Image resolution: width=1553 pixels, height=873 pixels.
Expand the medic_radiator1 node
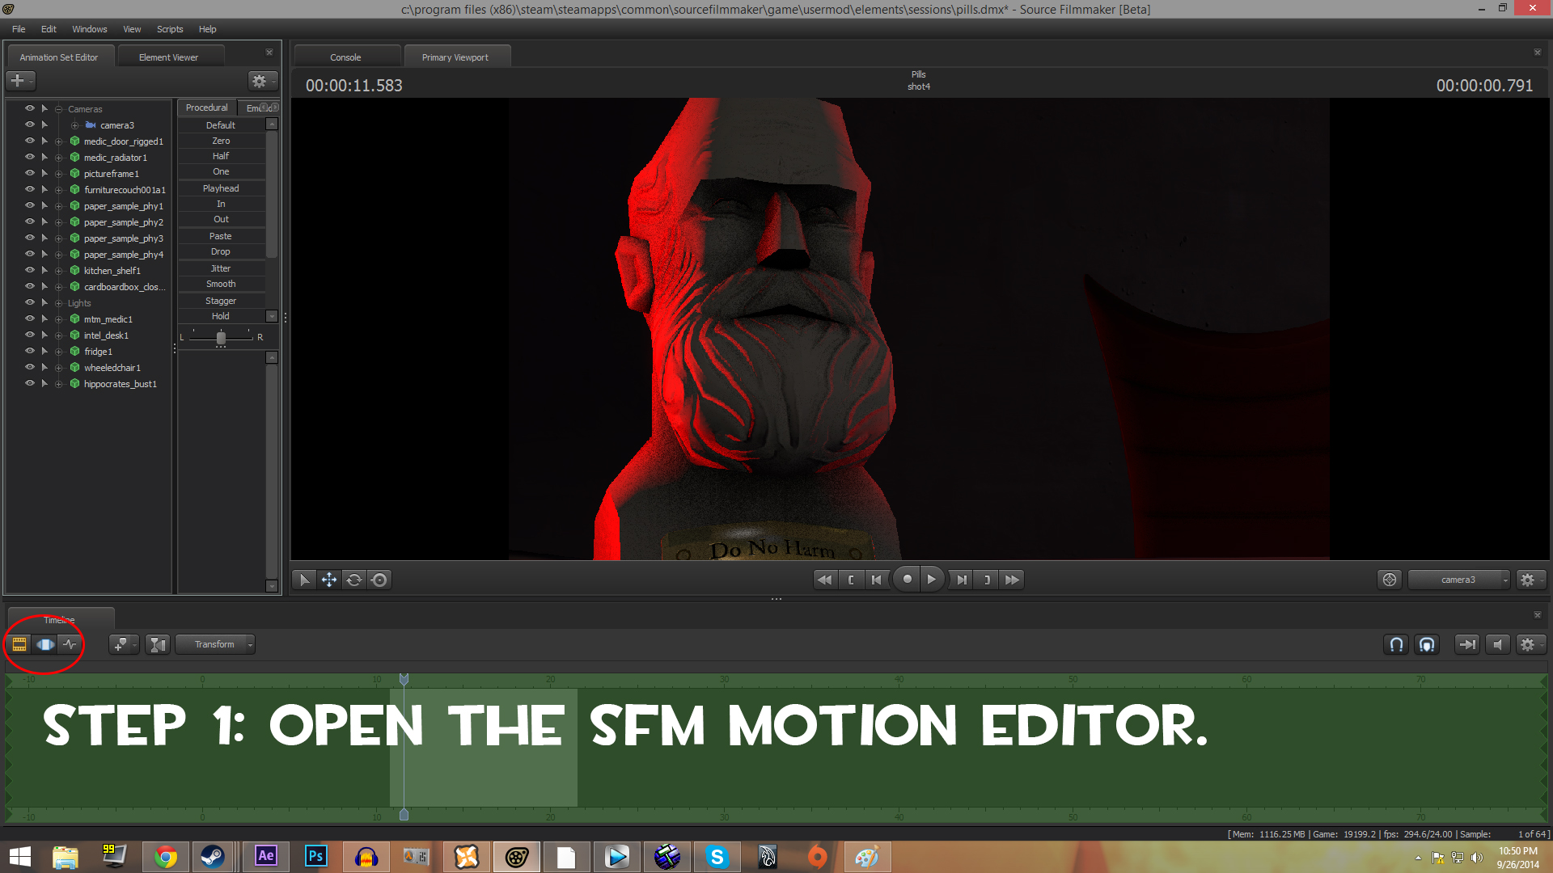[58, 158]
